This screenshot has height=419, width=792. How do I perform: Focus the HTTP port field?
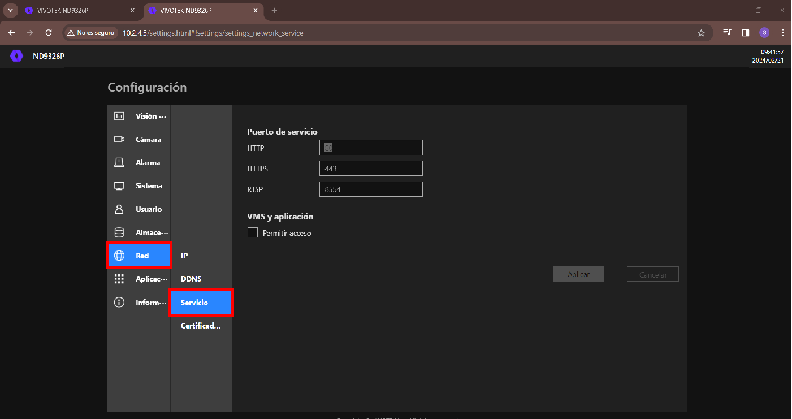click(x=371, y=148)
